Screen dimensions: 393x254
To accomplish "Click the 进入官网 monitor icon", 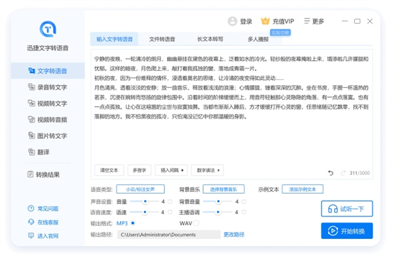I will pyautogui.click(x=31, y=236).
